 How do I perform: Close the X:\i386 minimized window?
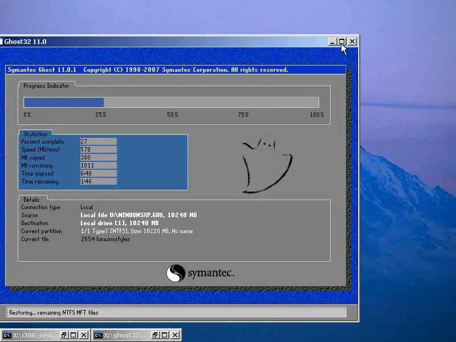84,335
